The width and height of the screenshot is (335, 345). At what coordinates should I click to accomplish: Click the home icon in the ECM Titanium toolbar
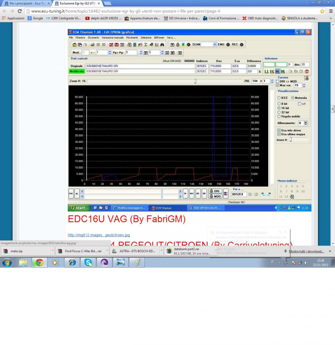pyautogui.click(x=74, y=45)
